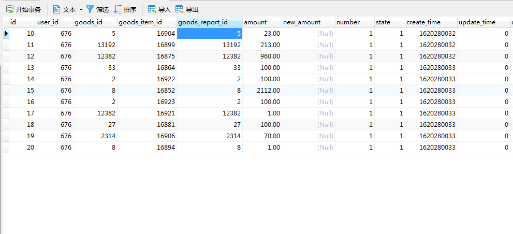Click goods_item_id cell 16904

(147, 33)
